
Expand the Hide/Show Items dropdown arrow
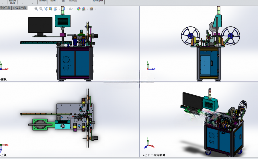tap(75, 9)
